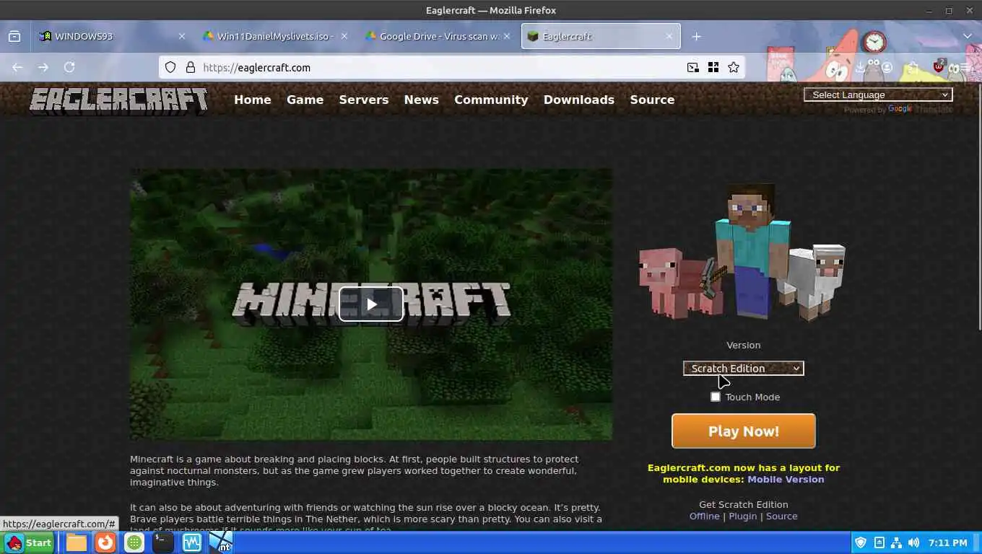Screen dimensions: 982x554
Task: Open the network connections tray icon
Action: (x=896, y=542)
